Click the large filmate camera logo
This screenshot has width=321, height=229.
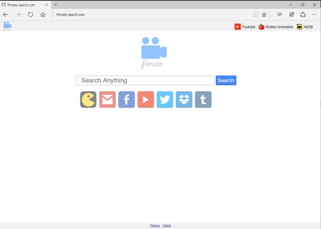pyautogui.click(x=154, y=53)
